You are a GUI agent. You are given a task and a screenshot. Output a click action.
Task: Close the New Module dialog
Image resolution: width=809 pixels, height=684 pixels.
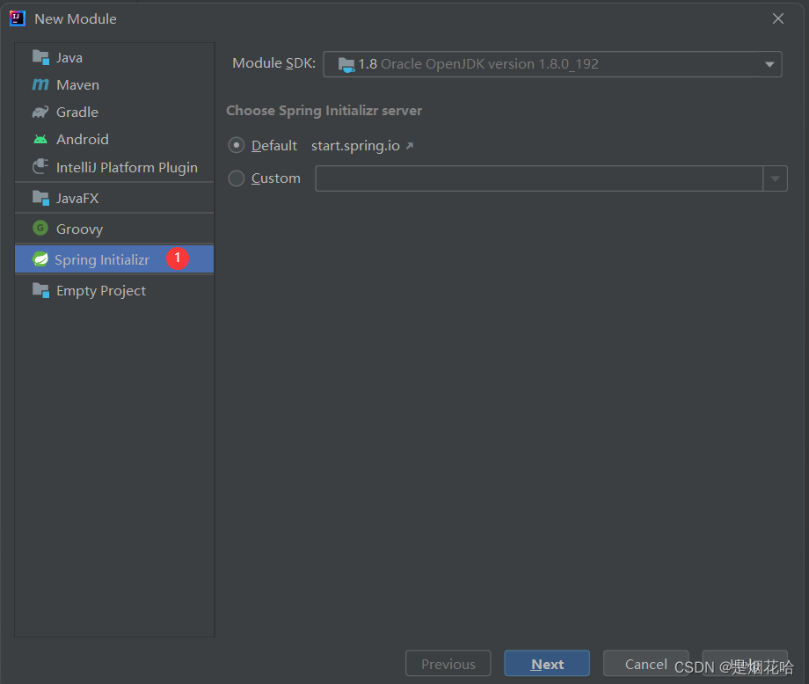pos(778,18)
